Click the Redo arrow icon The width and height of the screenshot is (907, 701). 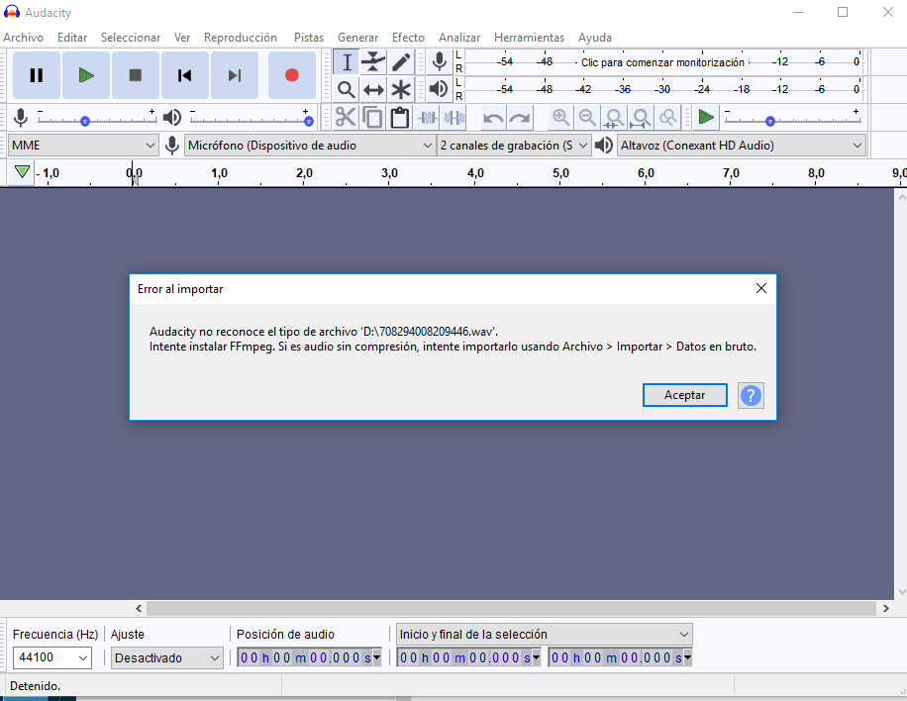(x=520, y=118)
